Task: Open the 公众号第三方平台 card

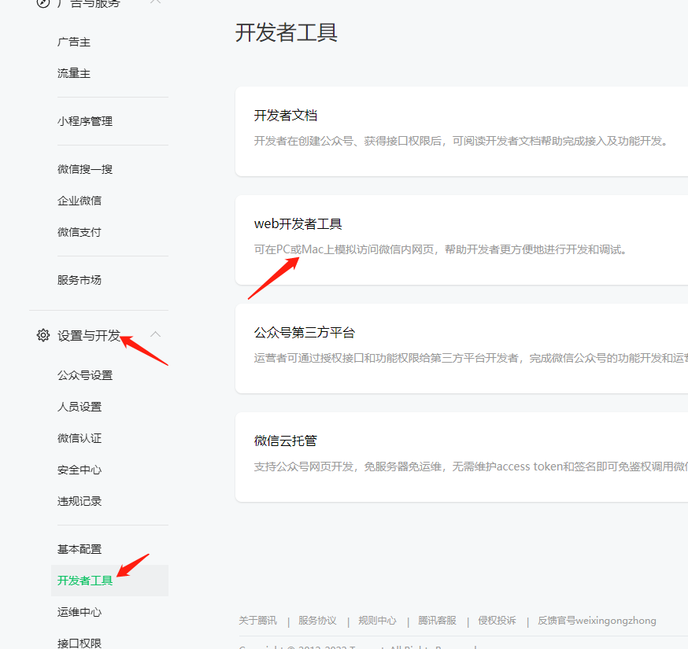Action: point(461,348)
